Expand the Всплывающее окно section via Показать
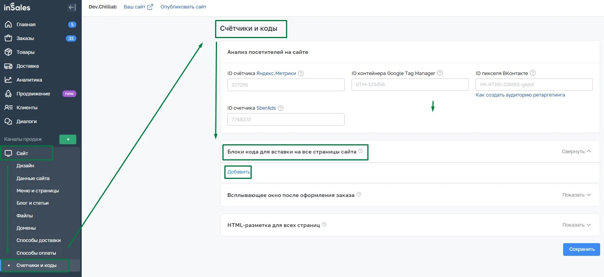 576,195
